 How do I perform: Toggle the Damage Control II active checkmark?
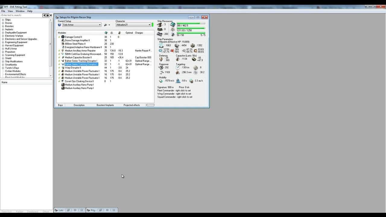click(x=59, y=37)
